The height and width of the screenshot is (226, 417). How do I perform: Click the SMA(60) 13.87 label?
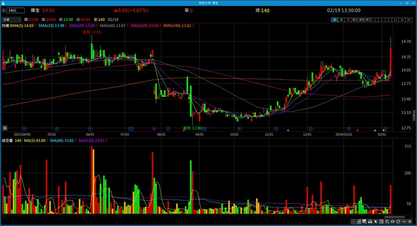coord(113,26)
